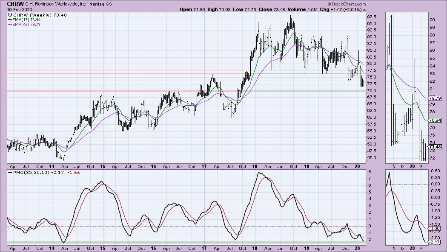Select the PMO(35,20,10) indicator label

31,172
